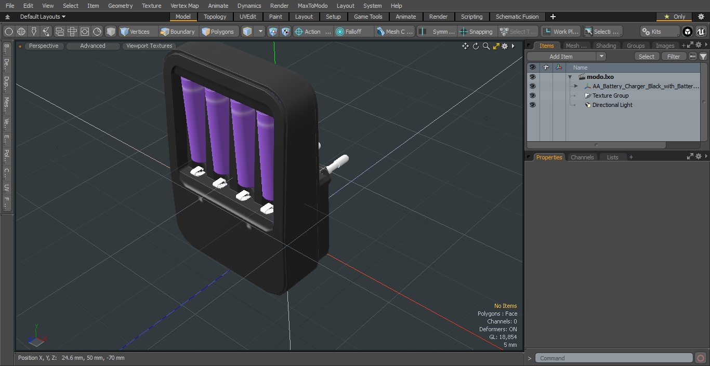Switch to the UVEdit layout tab
This screenshot has width=710, height=366.
[248, 17]
